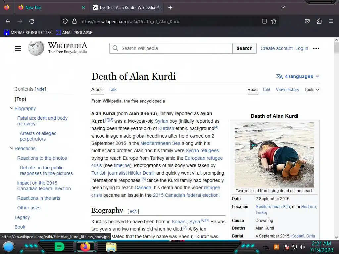Open the Wikipedia main menu hamburger
Screen dimensions: 339x254
tap(18, 48)
